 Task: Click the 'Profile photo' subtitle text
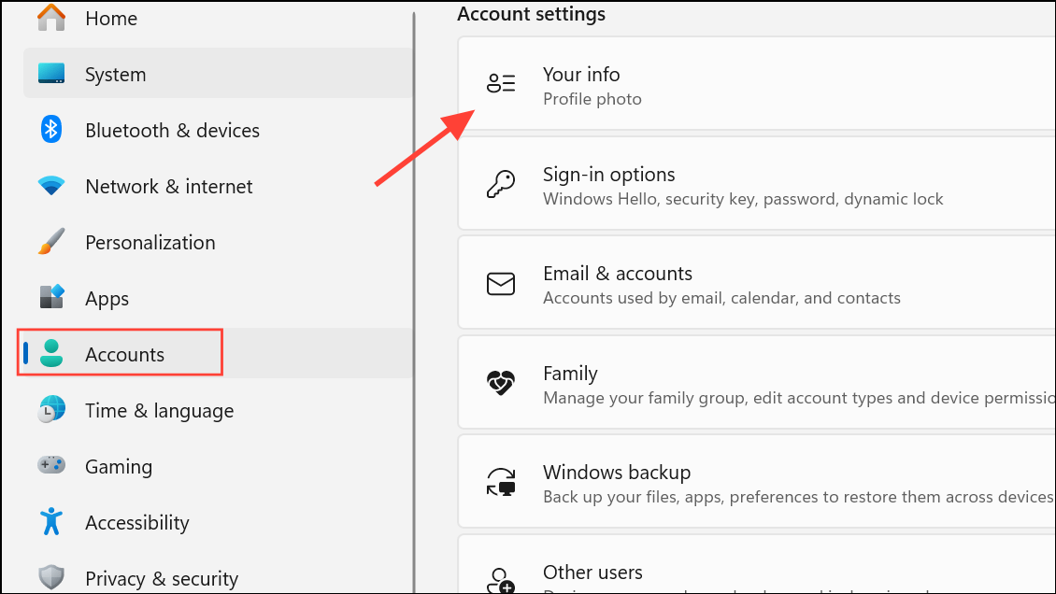point(592,99)
